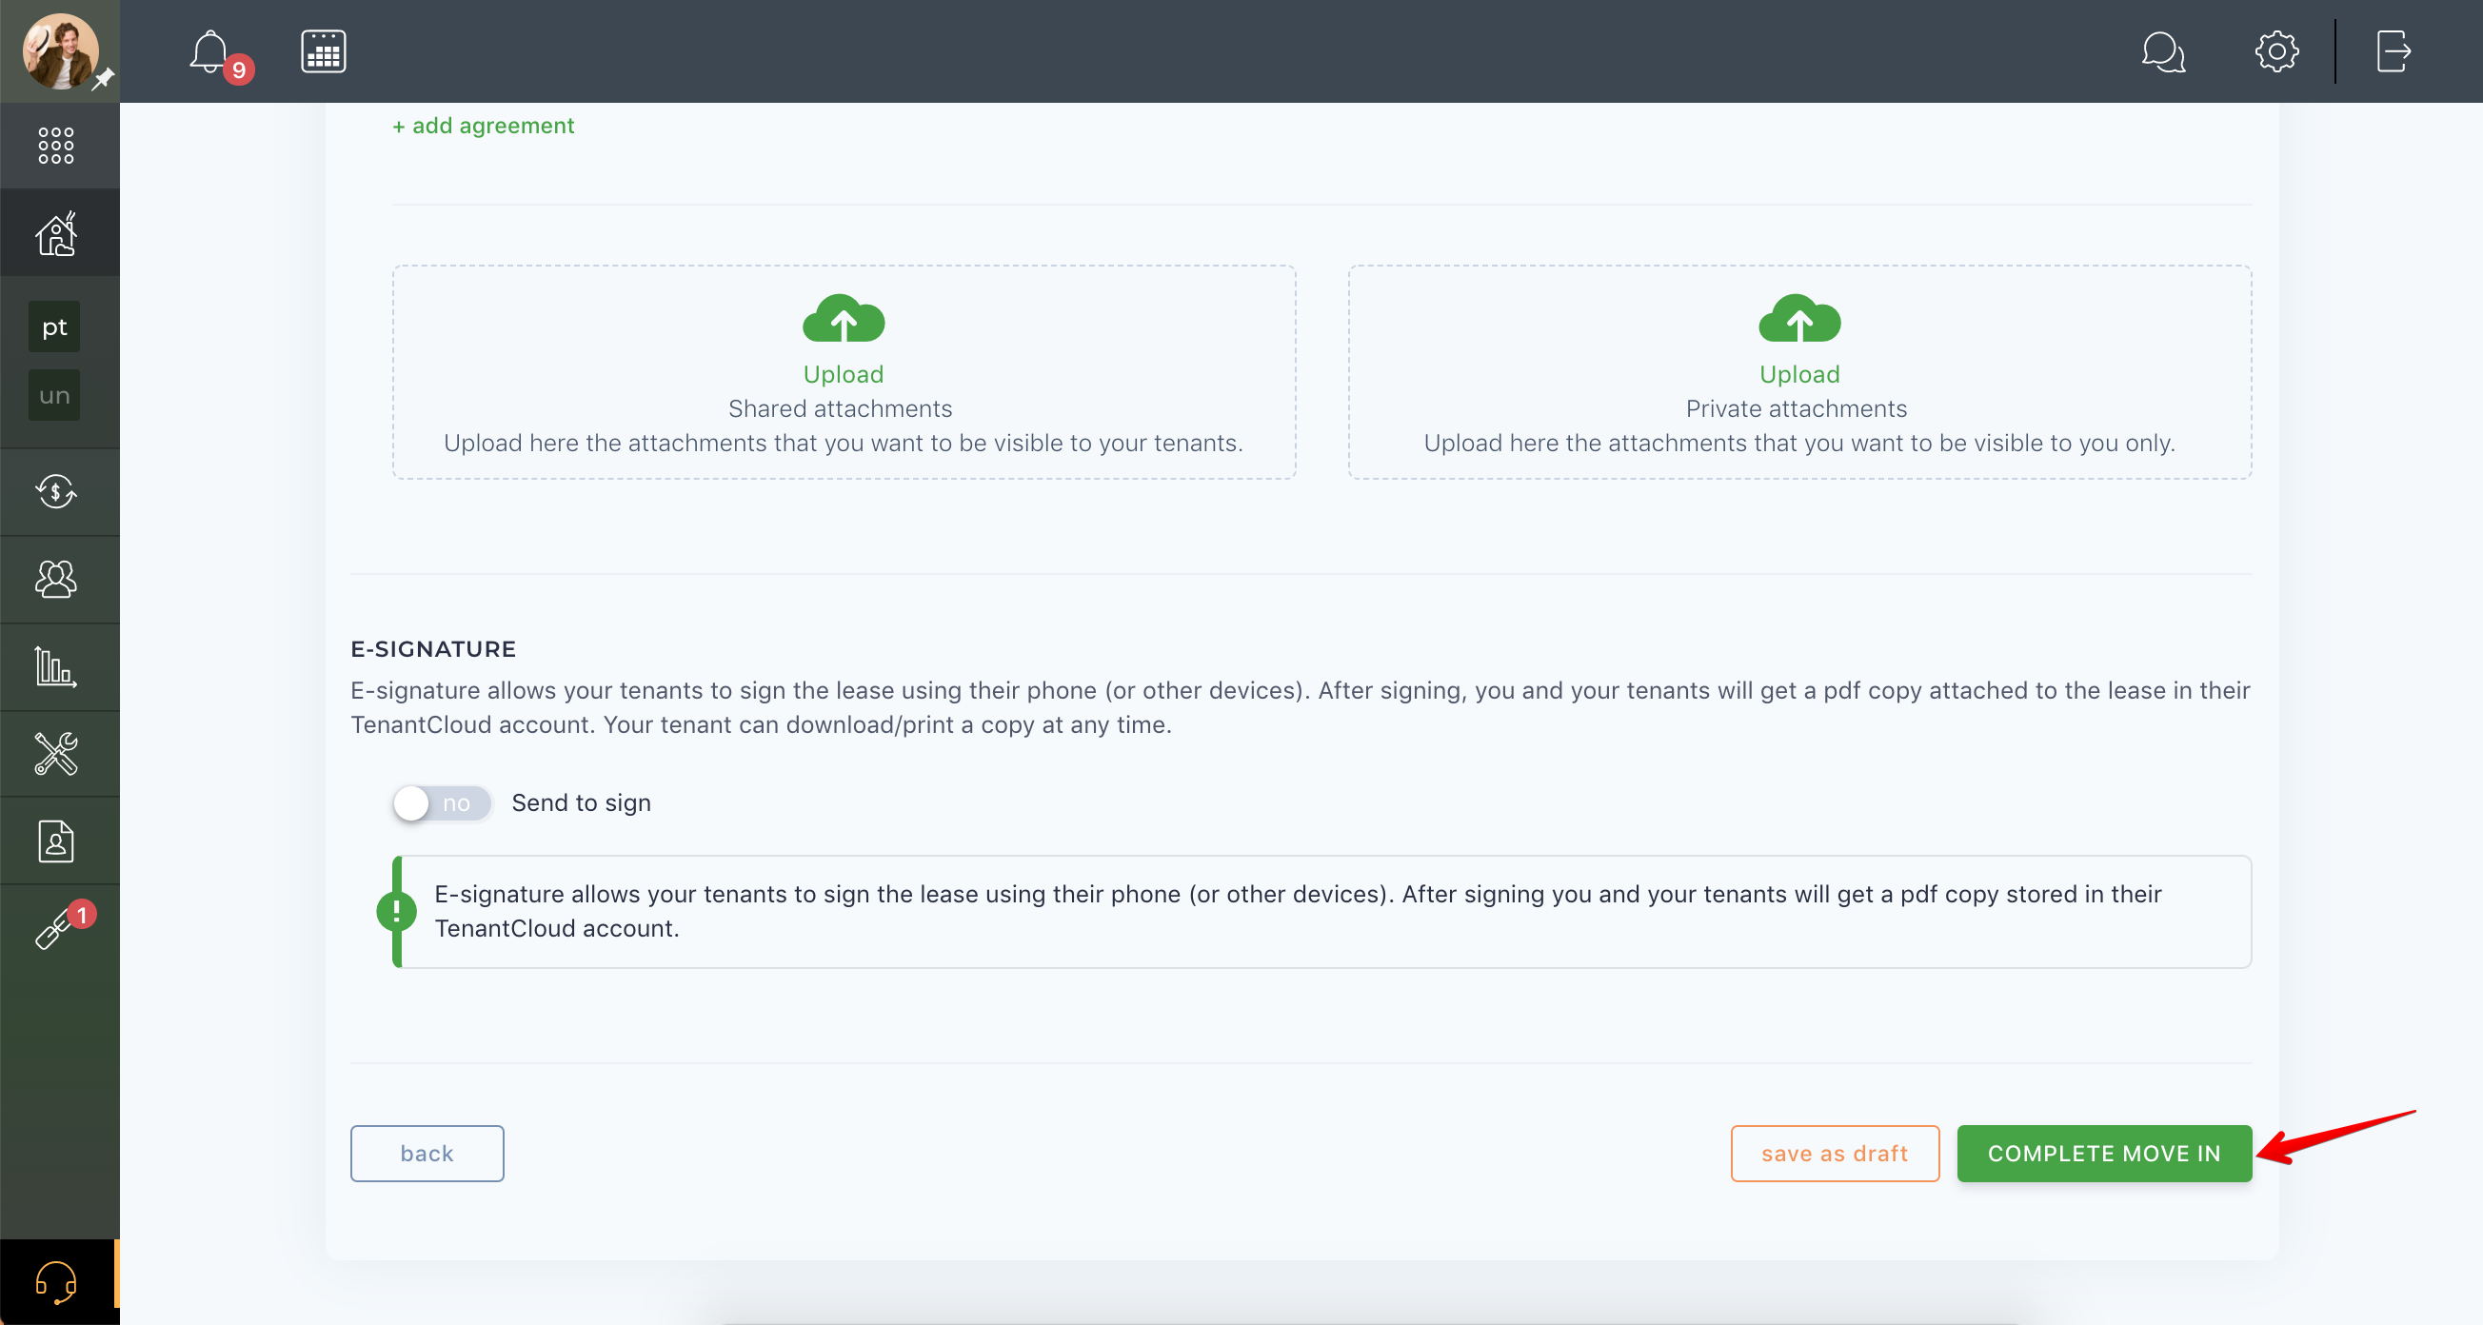Open the messages chat icon

(x=2163, y=52)
